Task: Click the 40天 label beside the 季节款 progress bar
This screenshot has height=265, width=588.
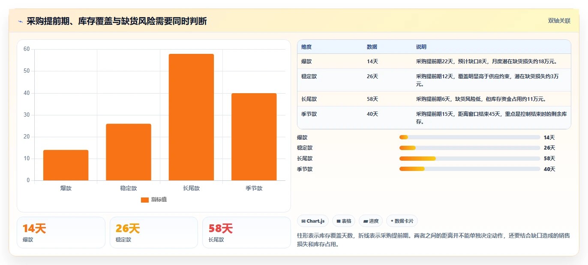Action: [x=549, y=169]
